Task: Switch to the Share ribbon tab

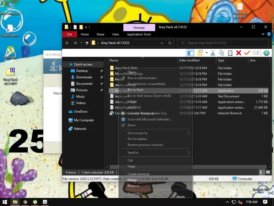Action: coord(101,34)
